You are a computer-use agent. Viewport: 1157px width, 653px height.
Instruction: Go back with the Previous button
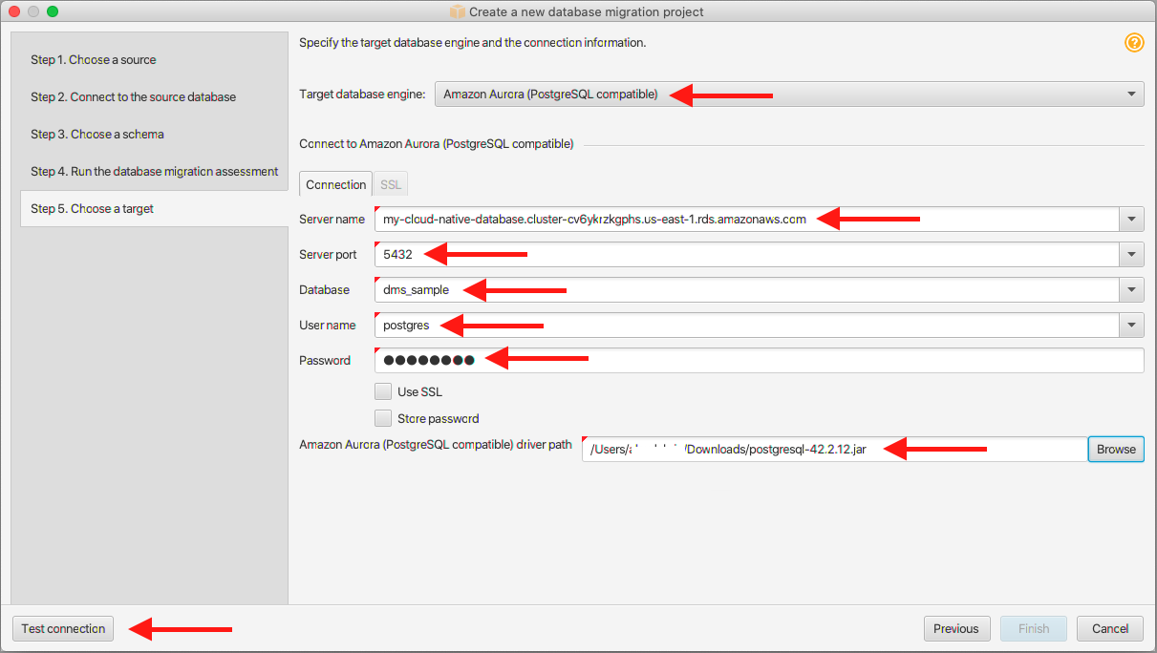click(955, 628)
